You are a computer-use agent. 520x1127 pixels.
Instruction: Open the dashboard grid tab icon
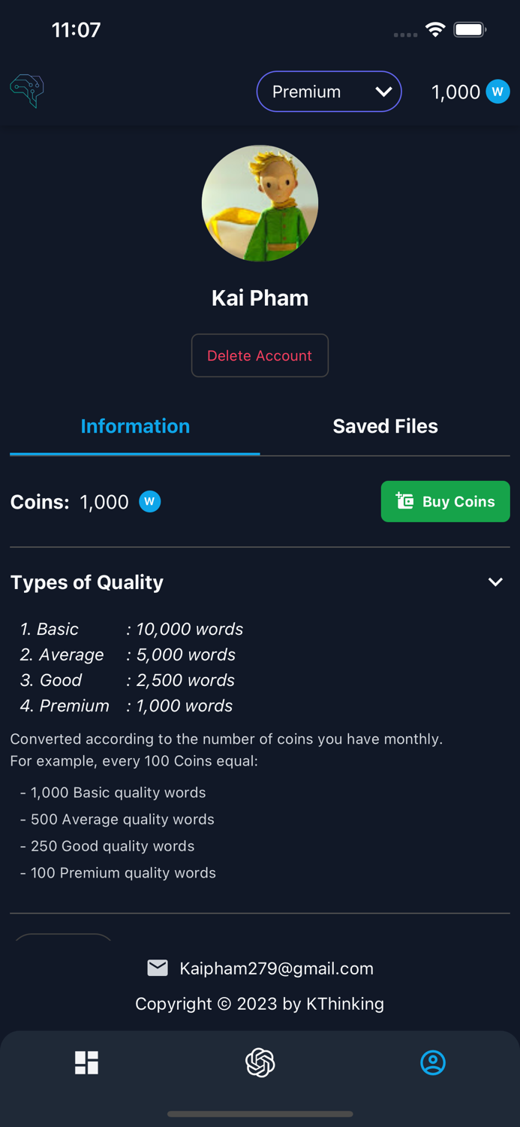(x=86, y=1062)
